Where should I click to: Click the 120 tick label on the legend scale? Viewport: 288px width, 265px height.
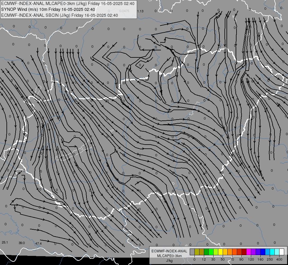251,259
